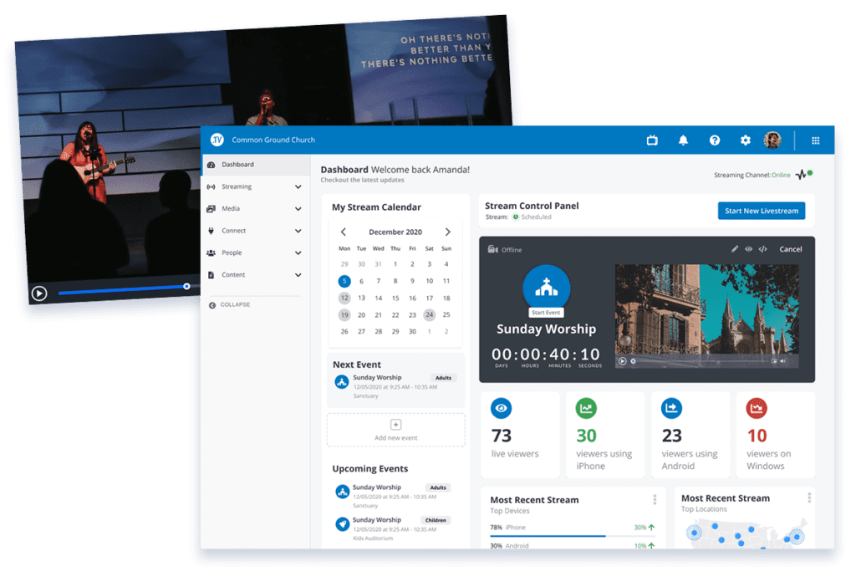
Task: Check the streaming channel waveform status icon
Action: point(802,176)
